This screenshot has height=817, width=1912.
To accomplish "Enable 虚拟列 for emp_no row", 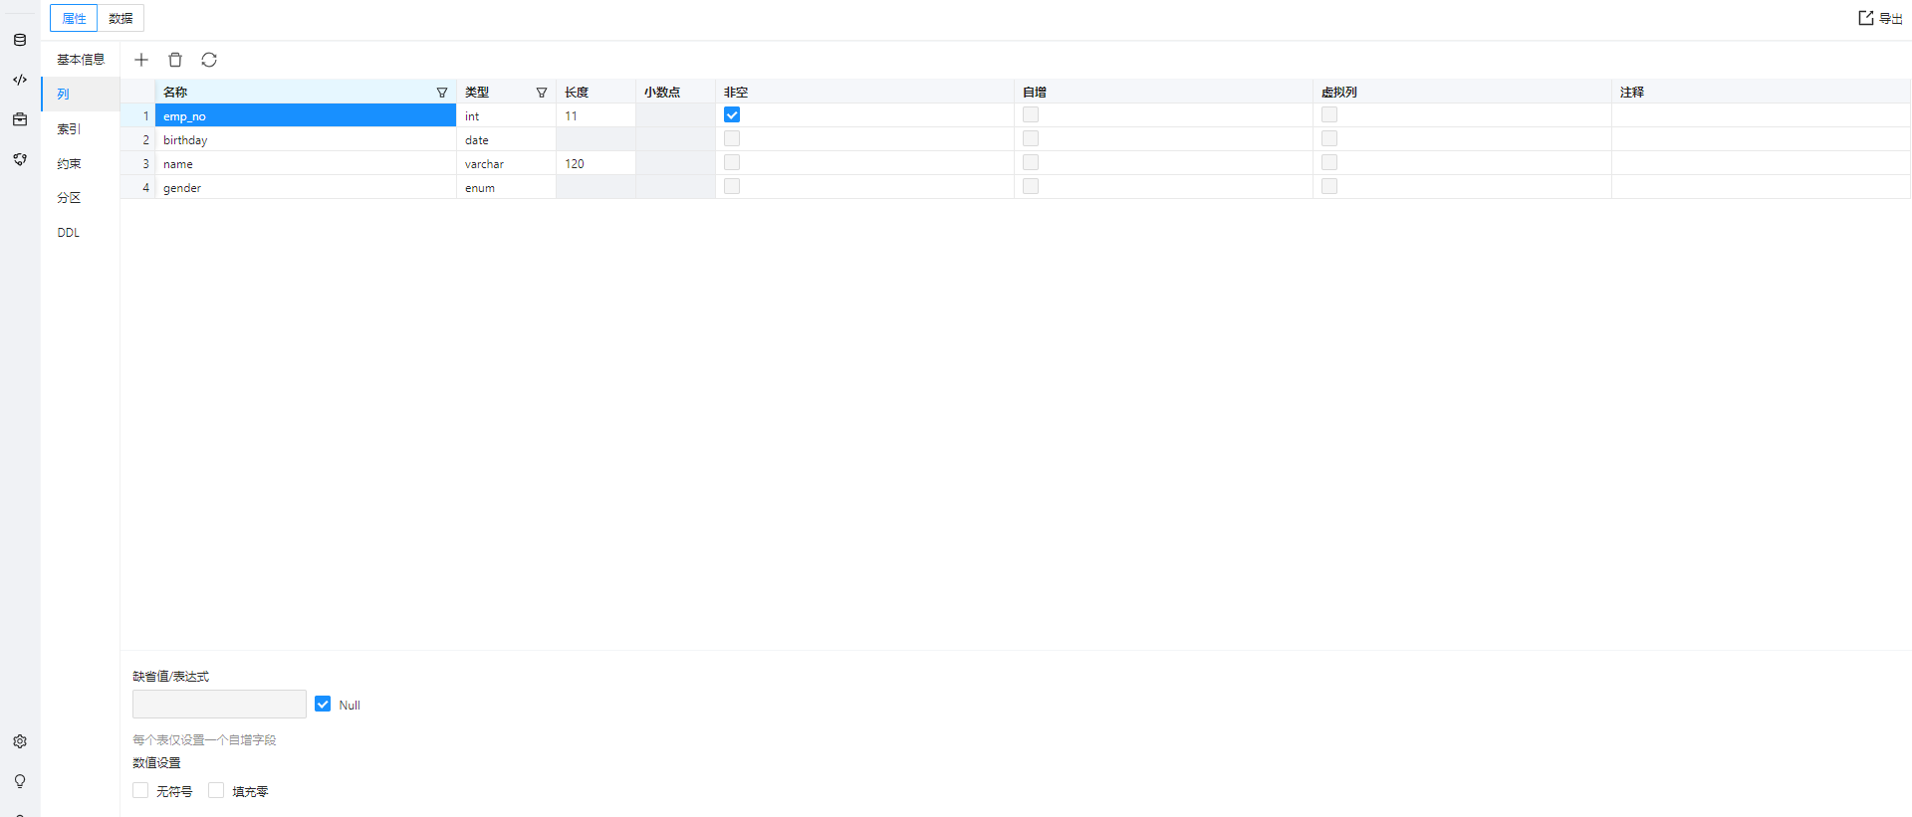I will pyautogui.click(x=1329, y=115).
